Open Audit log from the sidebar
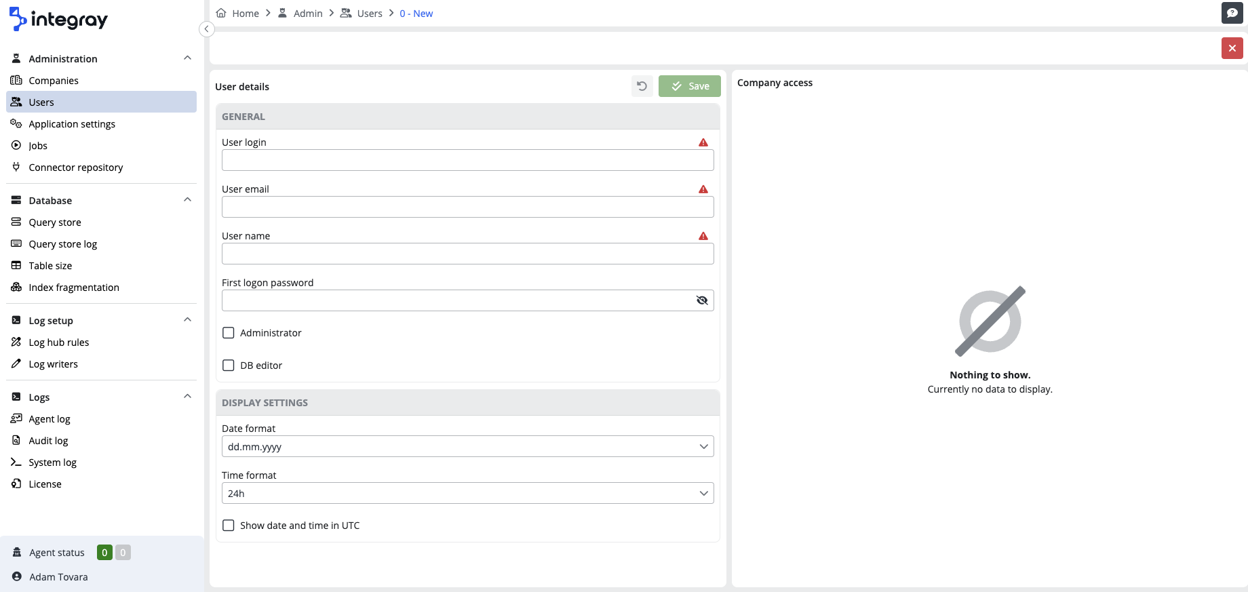This screenshot has width=1248, height=592. coord(48,441)
